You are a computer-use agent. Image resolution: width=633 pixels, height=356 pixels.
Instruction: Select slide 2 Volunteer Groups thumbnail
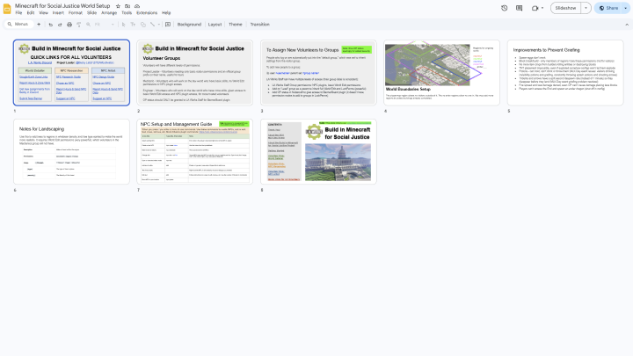pos(195,73)
